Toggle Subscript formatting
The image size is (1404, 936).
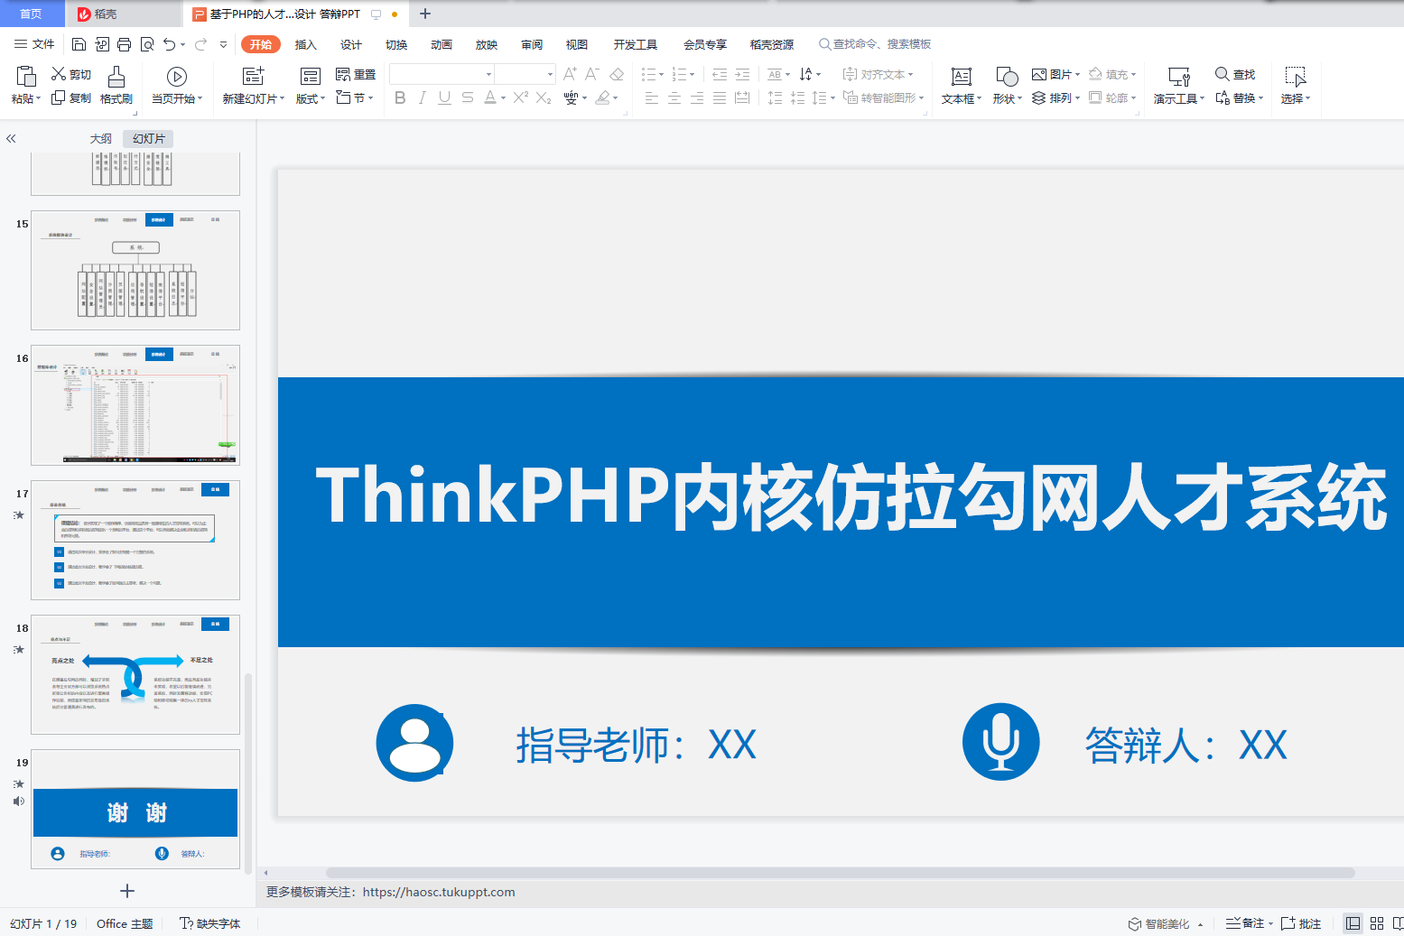[x=544, y=97]
